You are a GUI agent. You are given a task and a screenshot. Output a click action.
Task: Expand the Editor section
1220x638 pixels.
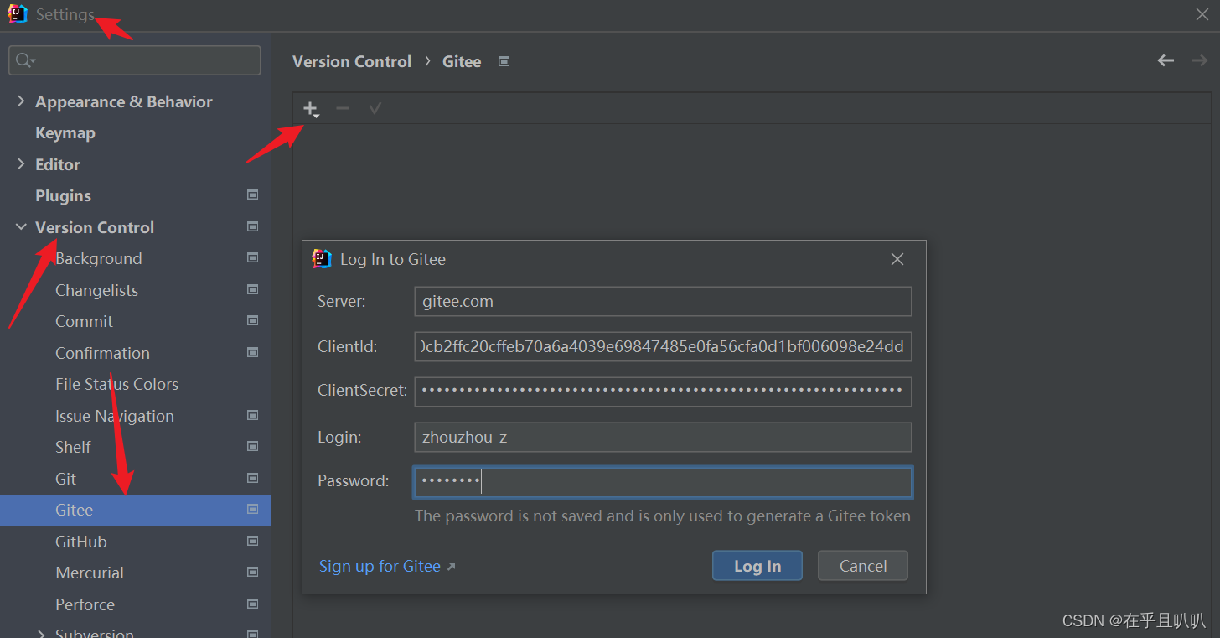point(21,163)
